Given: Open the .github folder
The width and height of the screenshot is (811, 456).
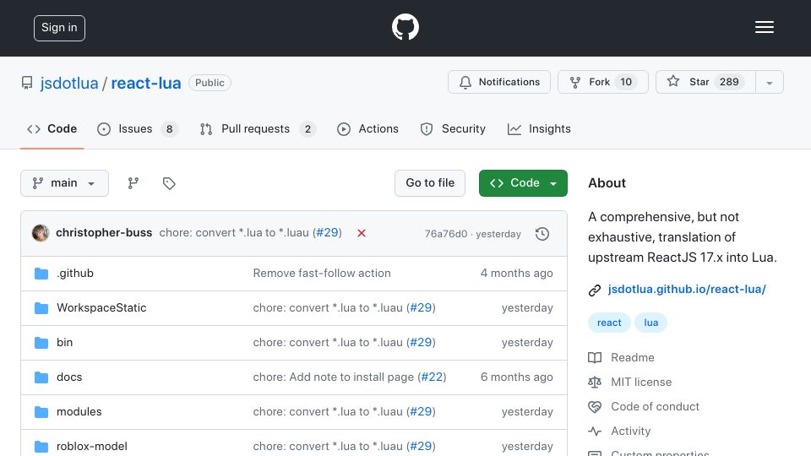Looking at the screenshot, I should coord(75,273).
